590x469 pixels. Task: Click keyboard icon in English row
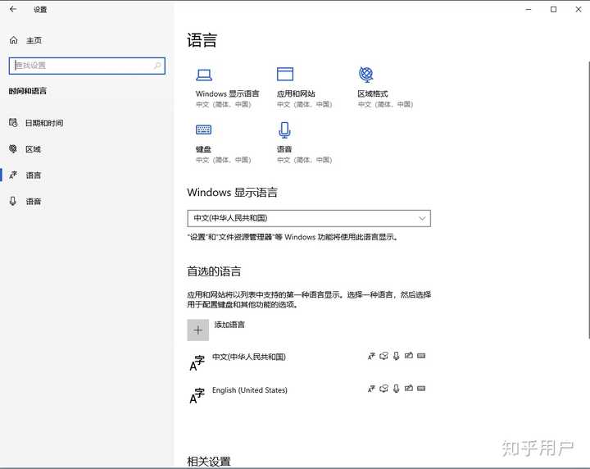[421, 388]
